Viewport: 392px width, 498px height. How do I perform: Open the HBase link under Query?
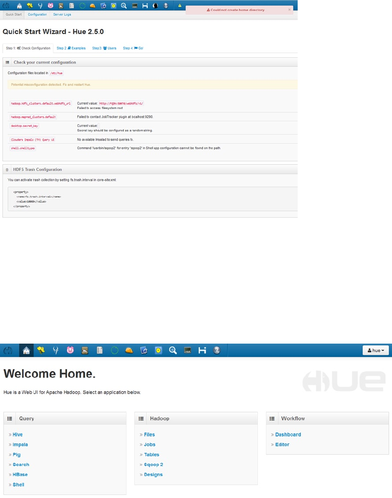[x=20, y=475]
